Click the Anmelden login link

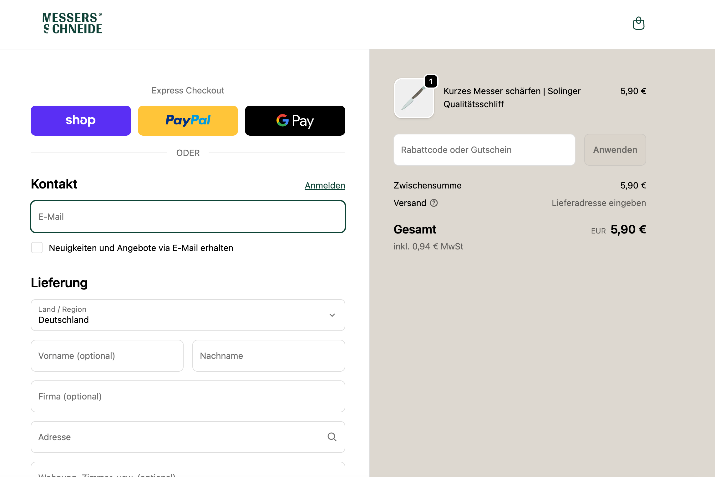point(325,185)
